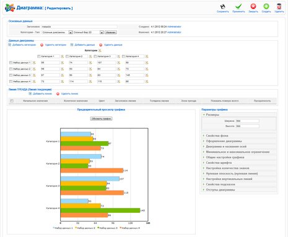
Task: Expand the Оформление диаграммы section
Action: [238, 141]
